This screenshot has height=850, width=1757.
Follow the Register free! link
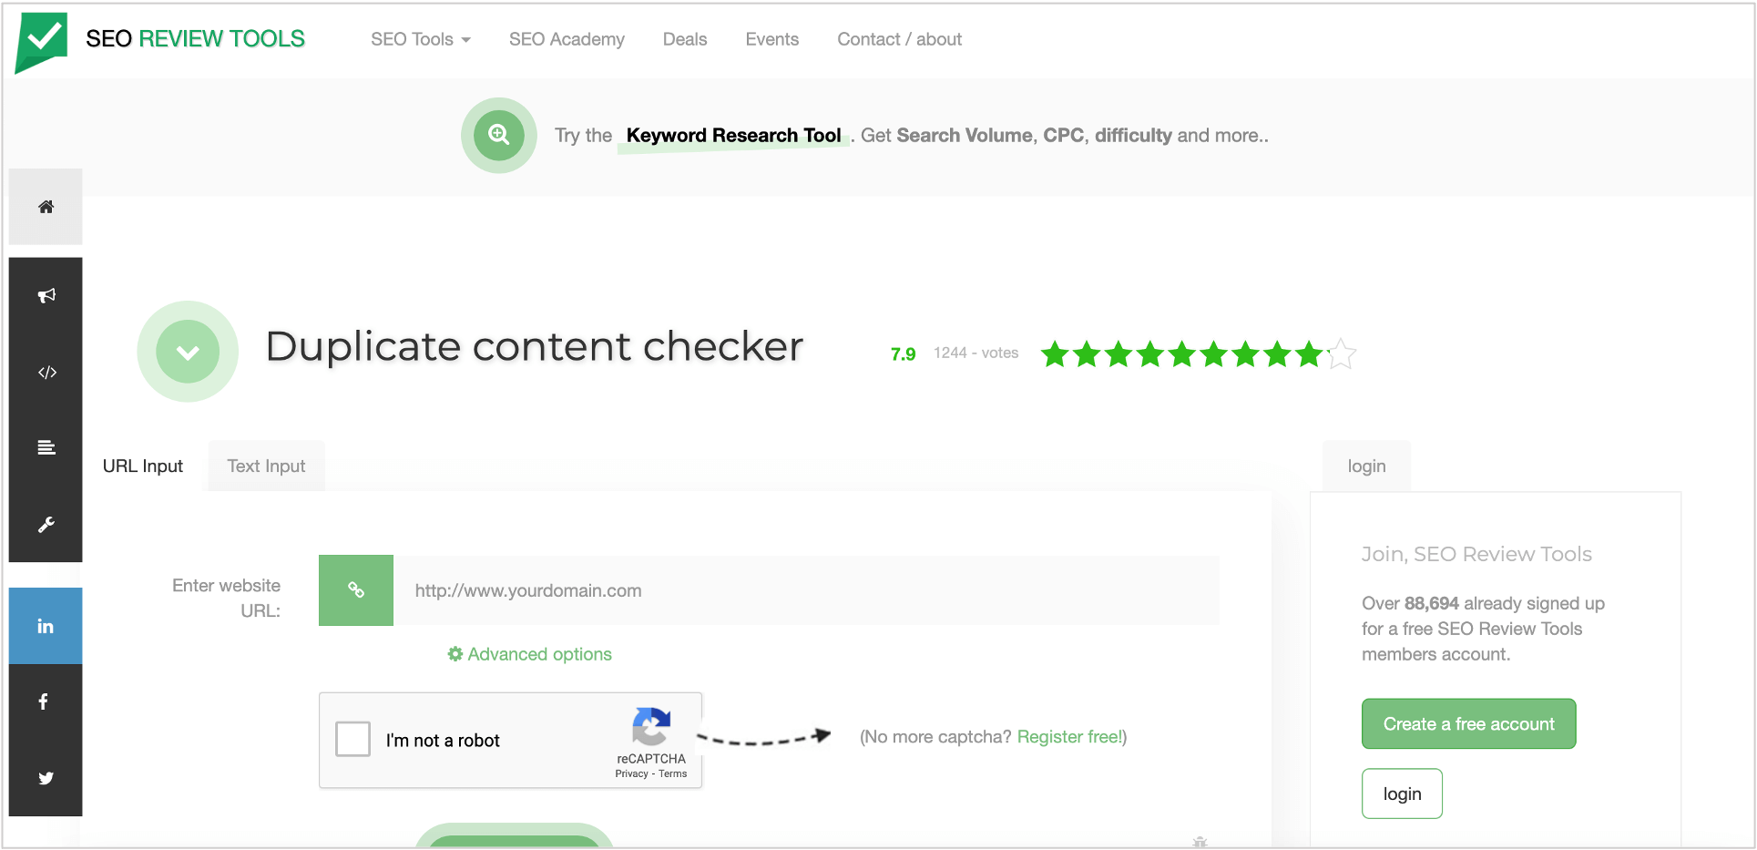click(1069, 736)
